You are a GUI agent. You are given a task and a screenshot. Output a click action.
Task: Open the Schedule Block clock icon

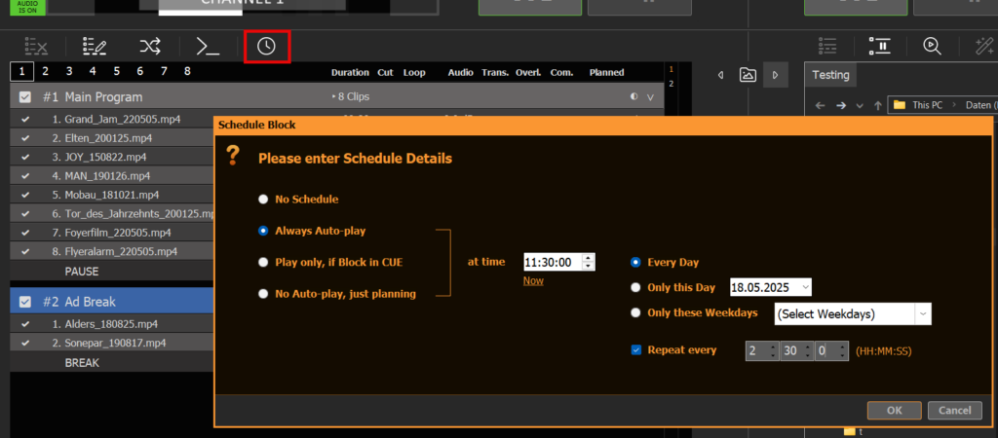(266, 47)
